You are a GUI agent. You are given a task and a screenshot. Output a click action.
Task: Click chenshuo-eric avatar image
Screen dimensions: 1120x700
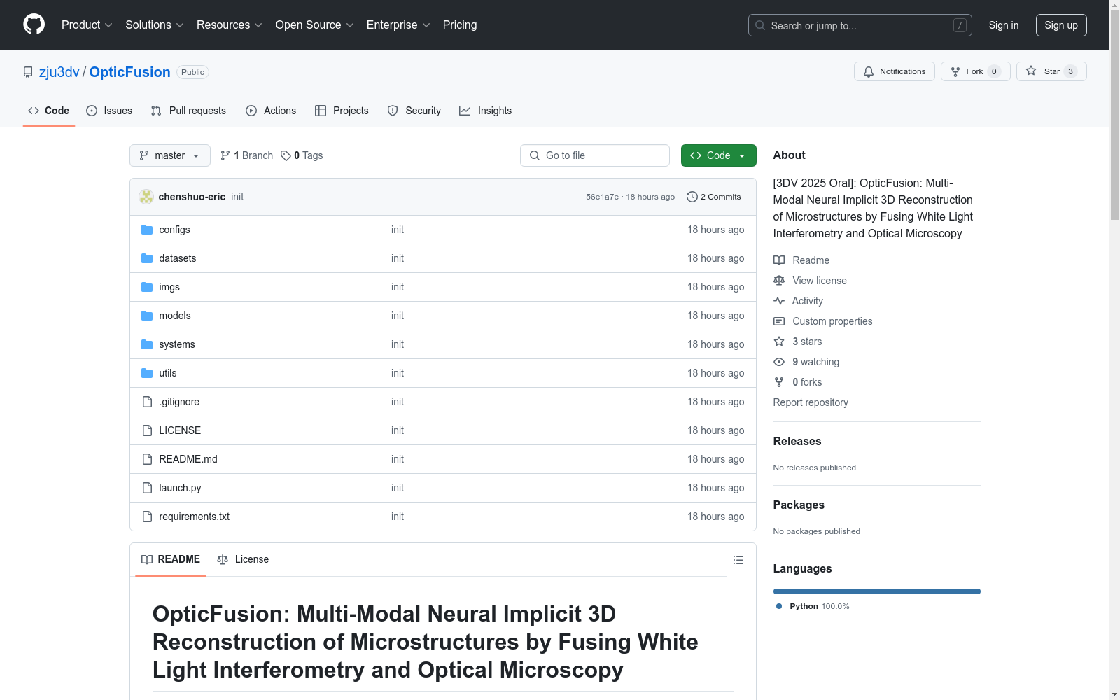[x=146, y=197]
